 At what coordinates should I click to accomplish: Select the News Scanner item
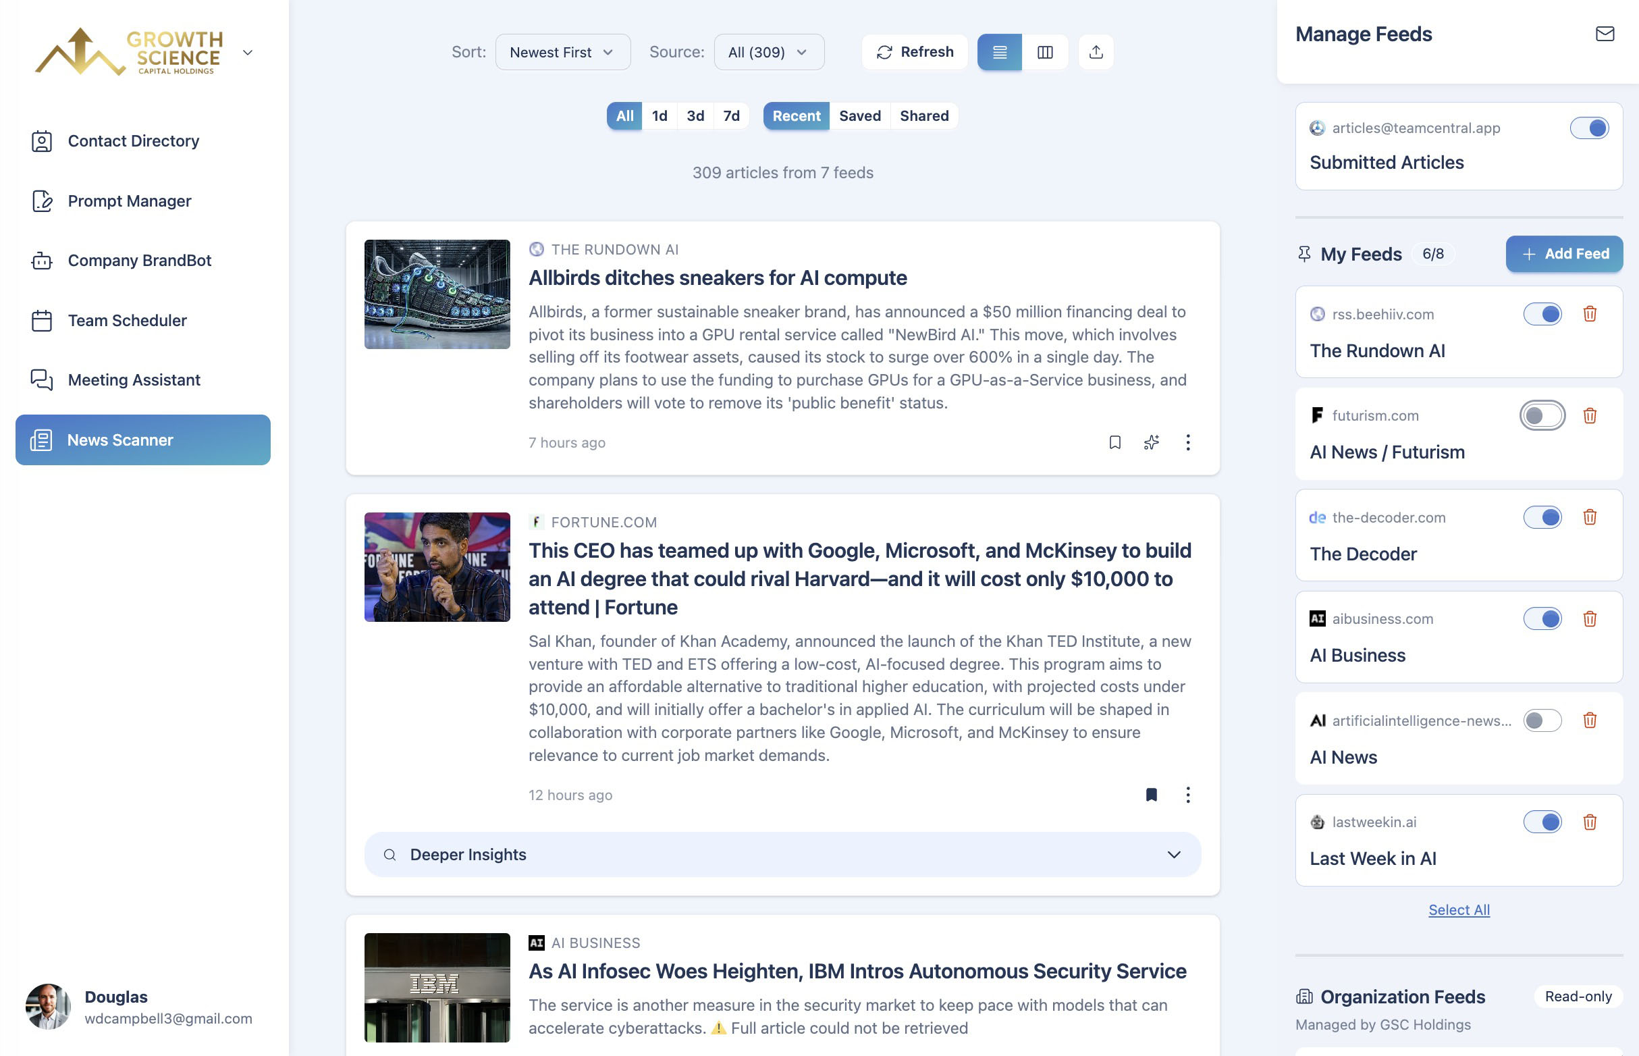(x=142, y=440)
